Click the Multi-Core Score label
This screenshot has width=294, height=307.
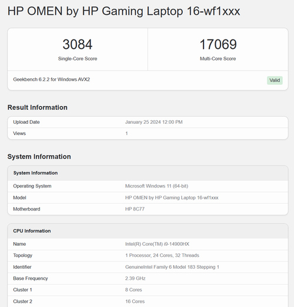(218, 58)
